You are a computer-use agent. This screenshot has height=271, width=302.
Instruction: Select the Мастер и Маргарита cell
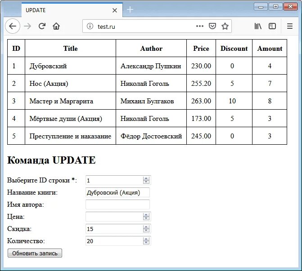(71, 101)
